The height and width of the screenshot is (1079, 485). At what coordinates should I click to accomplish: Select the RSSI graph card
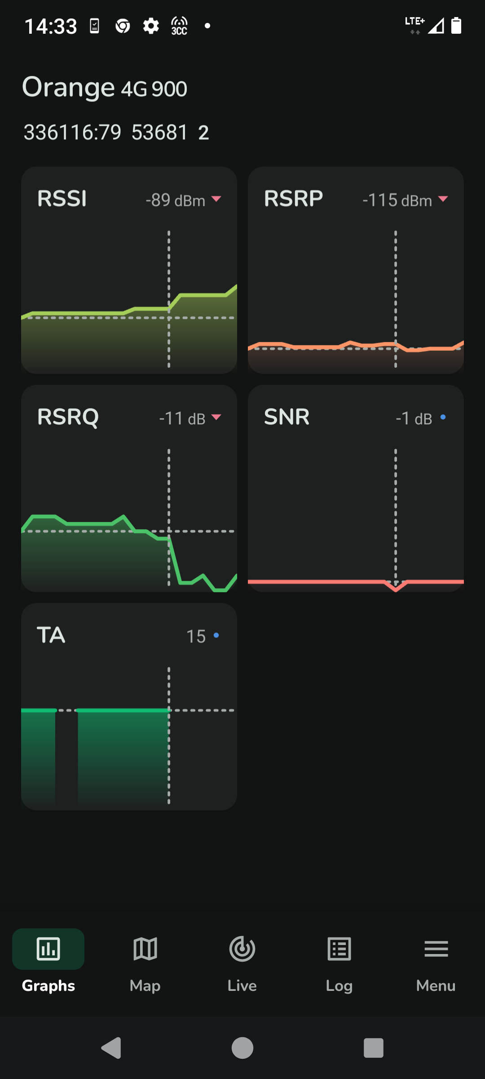pos(129,270)
